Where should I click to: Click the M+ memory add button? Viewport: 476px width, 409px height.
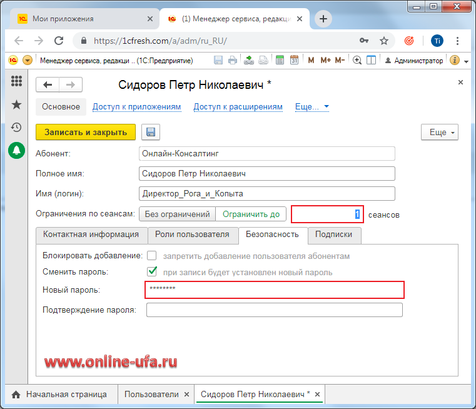[325, 61]
